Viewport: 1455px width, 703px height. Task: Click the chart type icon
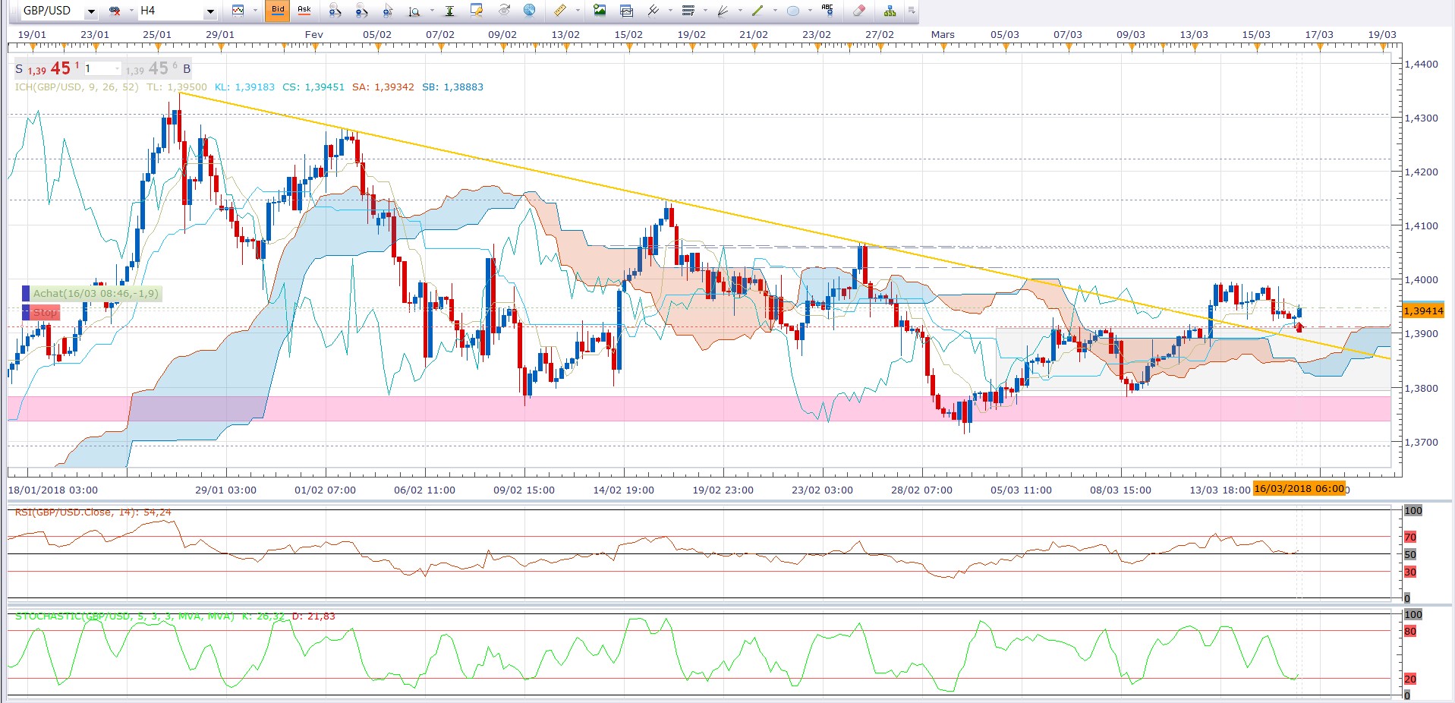[x=238, y=11]
